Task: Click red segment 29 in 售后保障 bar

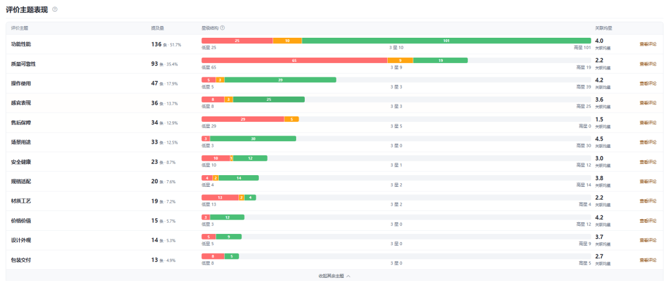Action: pos(243,119)
